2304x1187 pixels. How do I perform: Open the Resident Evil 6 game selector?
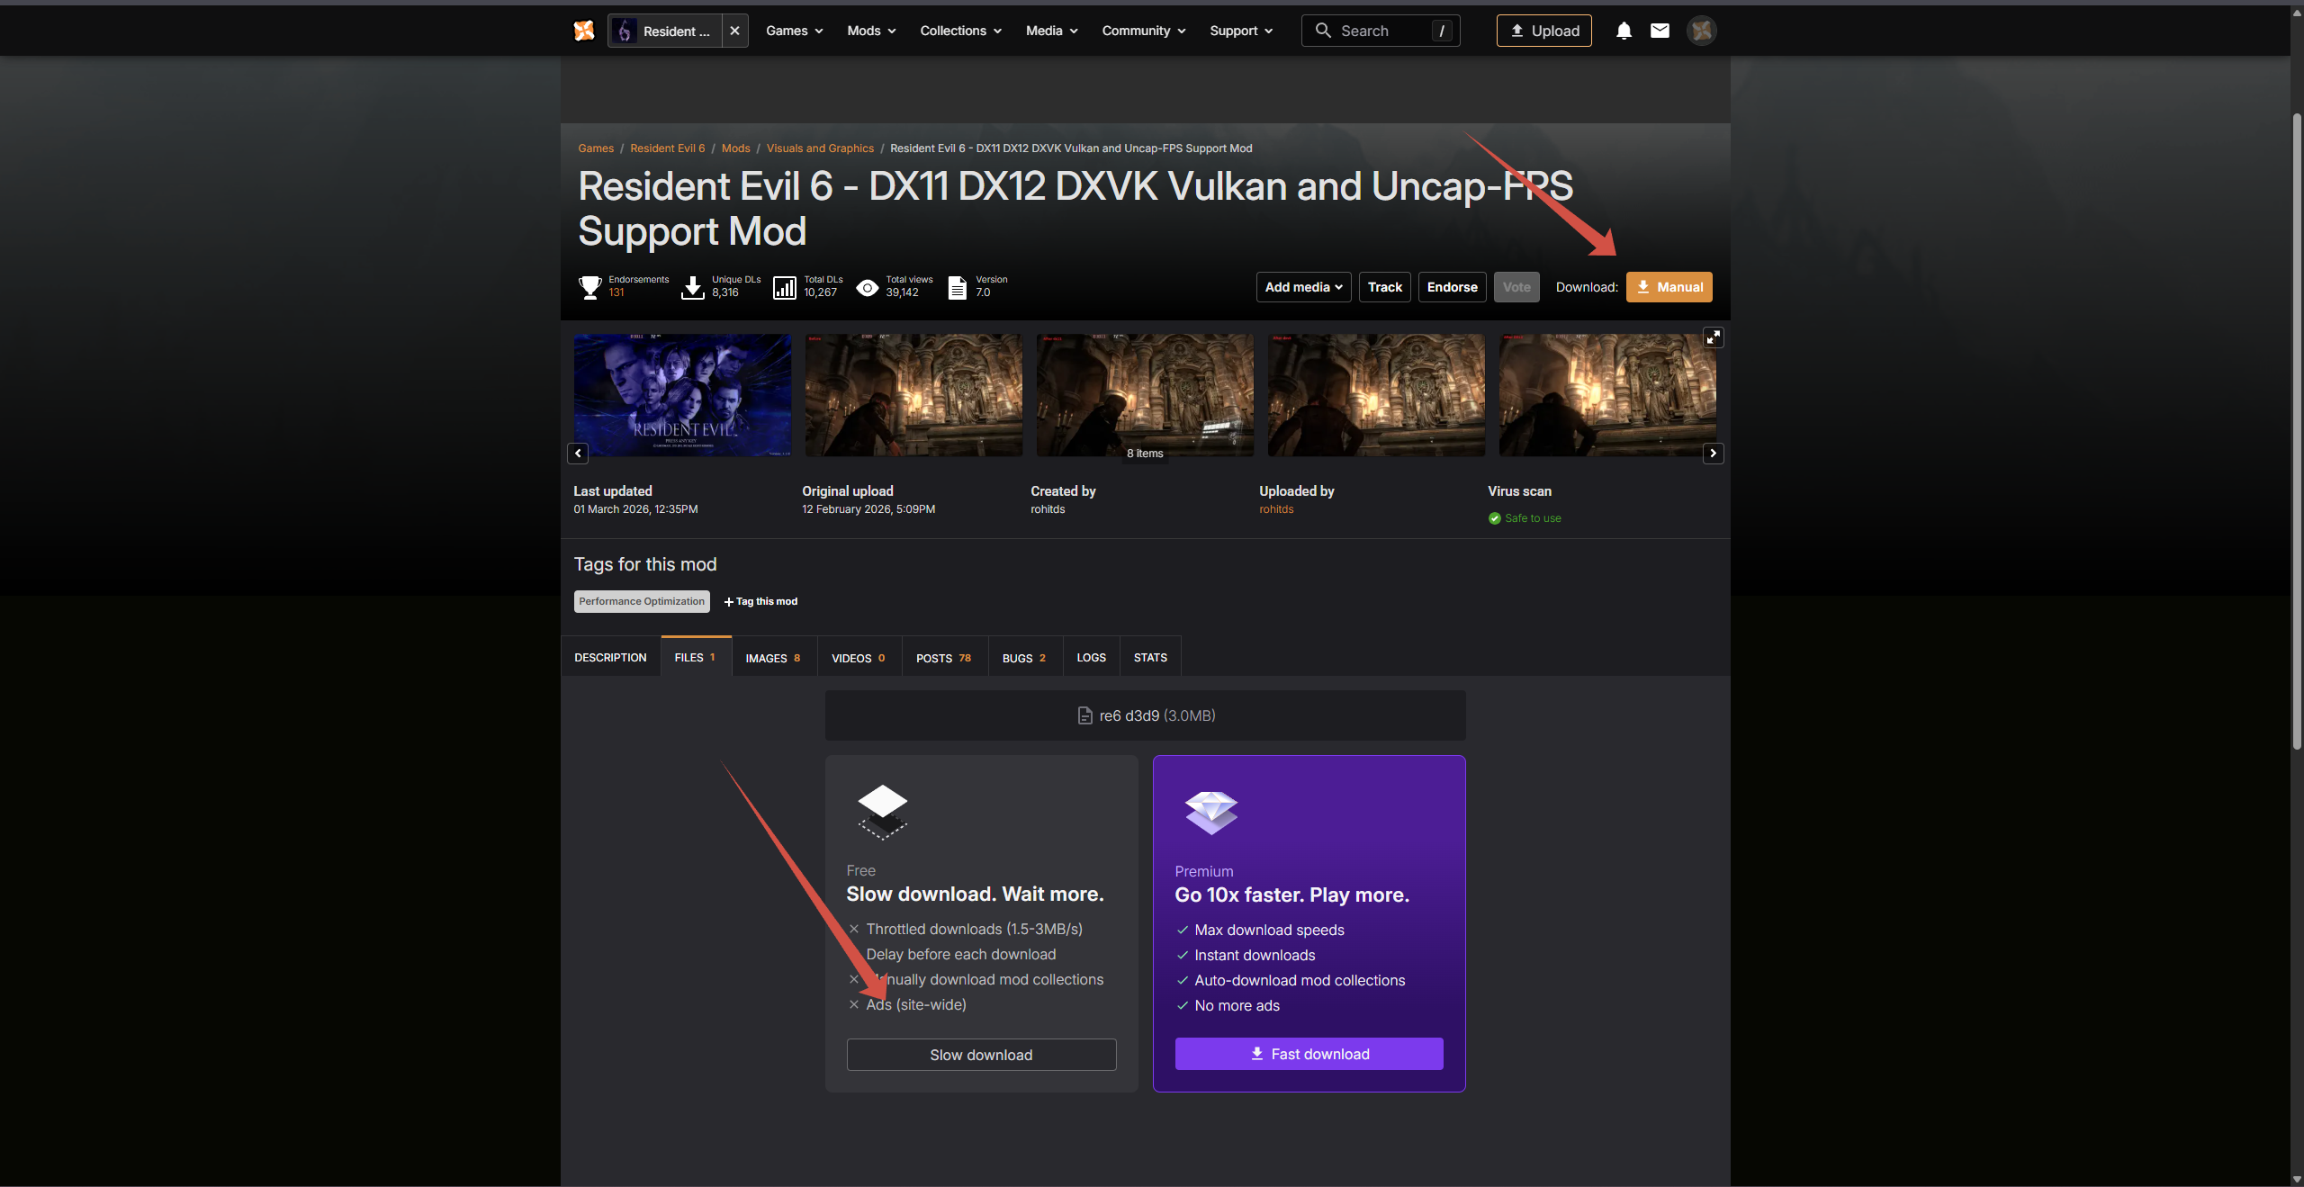(x=665, y=31)
